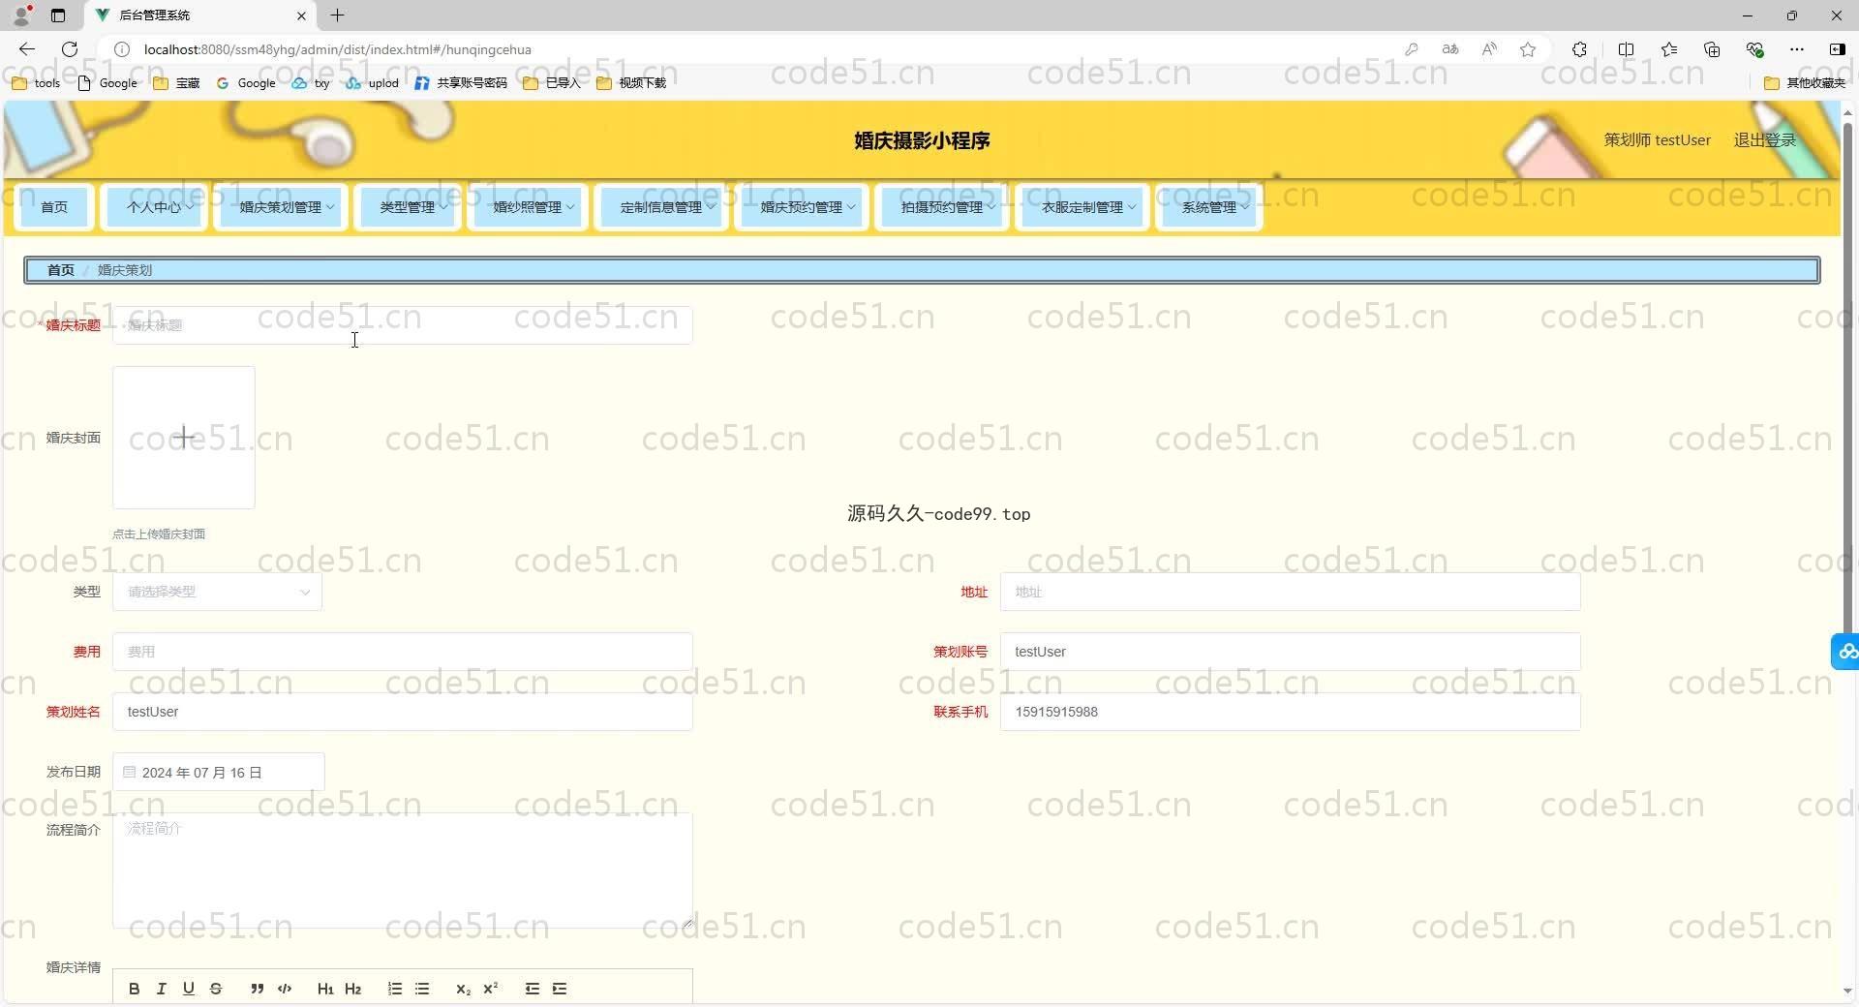The height and width of the screenshot is (1007, 1859).
Task: Open browser extensions icon
Action: click(1579, 49)
